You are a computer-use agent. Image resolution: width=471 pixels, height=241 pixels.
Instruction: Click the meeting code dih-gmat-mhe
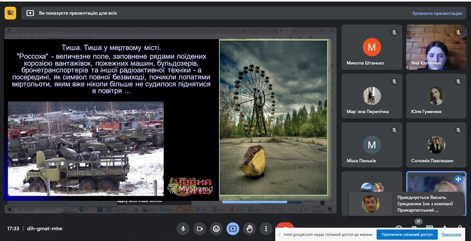(44, 229)
